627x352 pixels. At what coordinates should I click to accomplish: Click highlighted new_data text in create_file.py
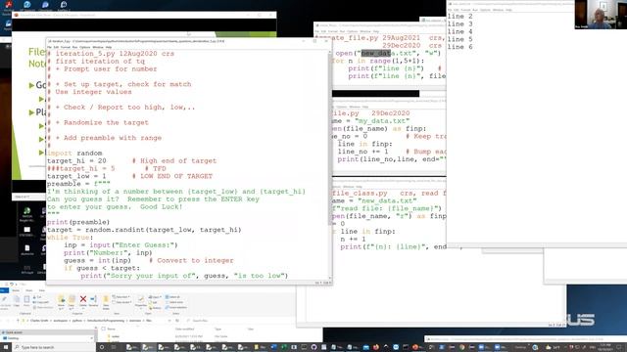coord(375,53)
